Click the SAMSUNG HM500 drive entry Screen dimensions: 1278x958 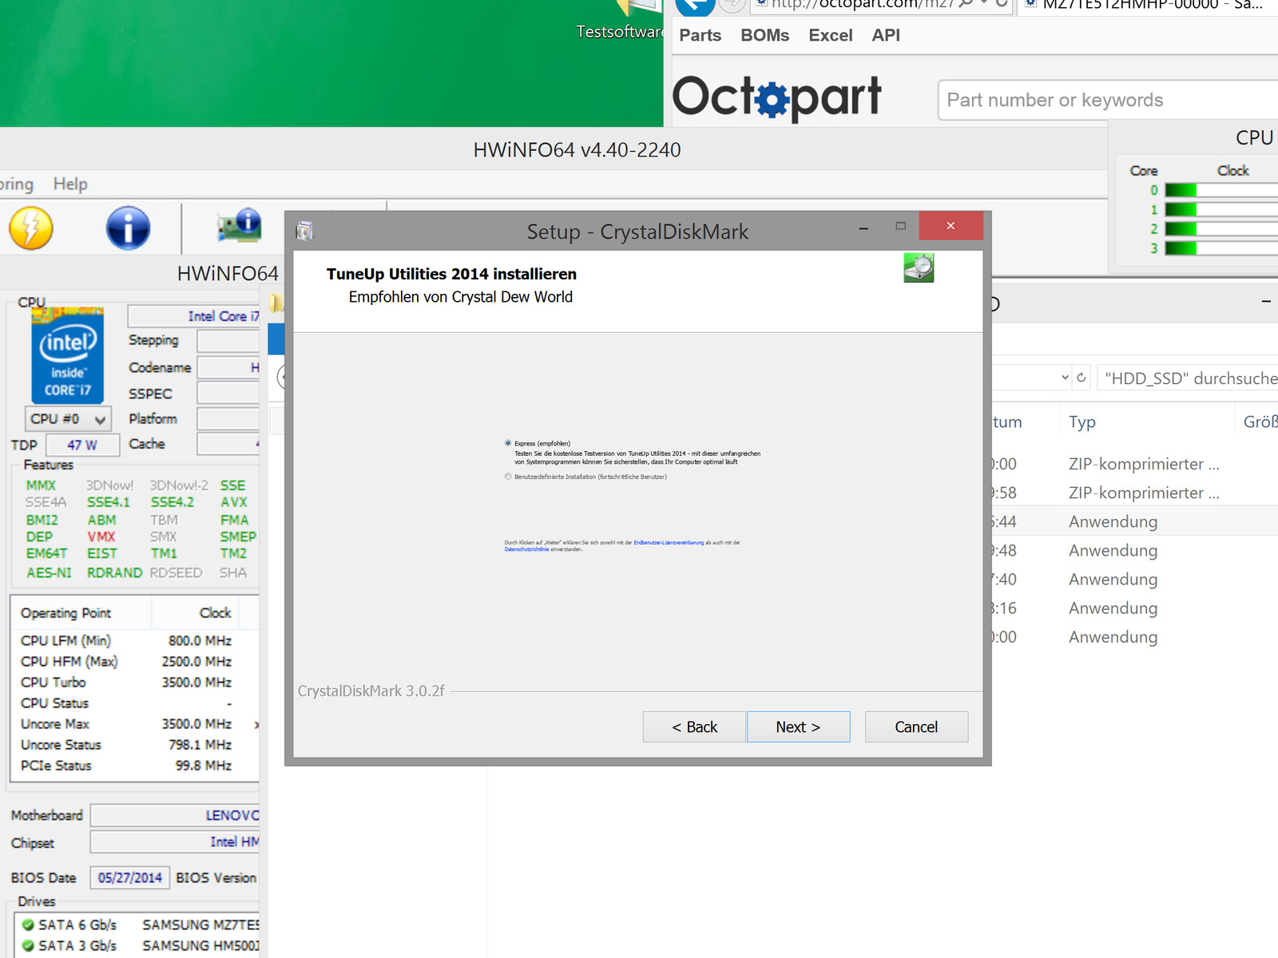point(201,945)
